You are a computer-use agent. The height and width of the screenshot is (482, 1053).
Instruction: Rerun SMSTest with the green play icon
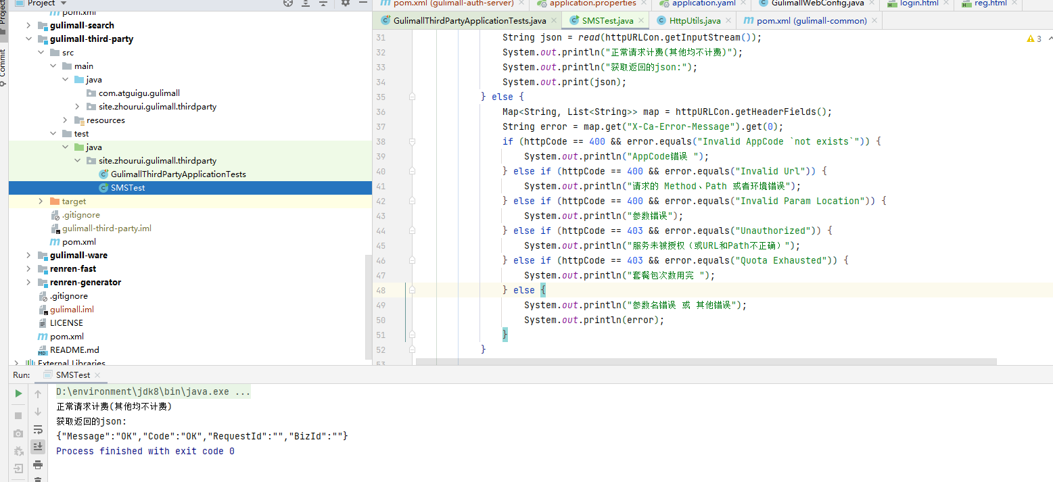tap(18, 393)
